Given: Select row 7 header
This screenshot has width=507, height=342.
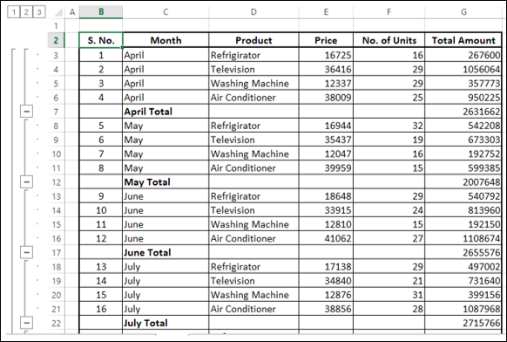Looking at the screenshot, I should [x=57, y=112].
